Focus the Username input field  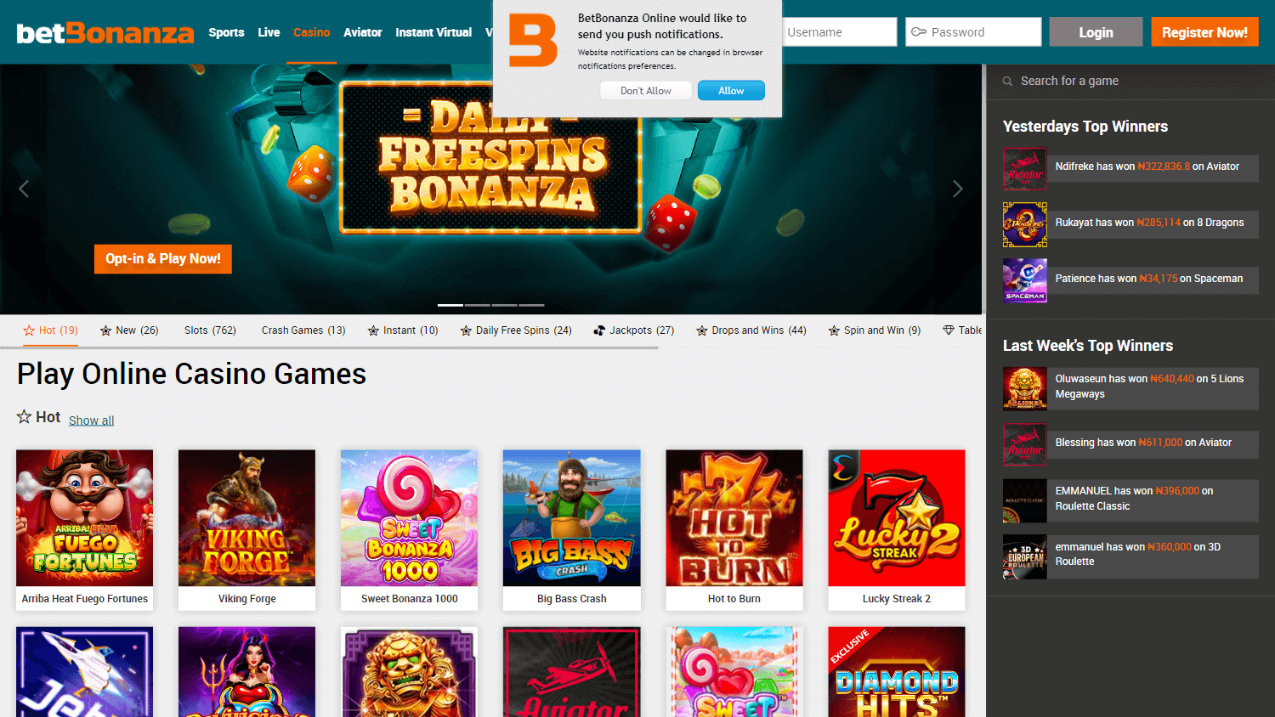pos(839,32)
